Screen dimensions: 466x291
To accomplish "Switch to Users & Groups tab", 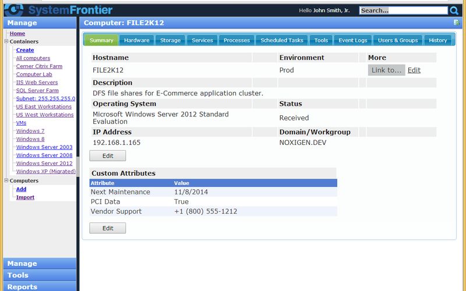I will tap(398, 40).
